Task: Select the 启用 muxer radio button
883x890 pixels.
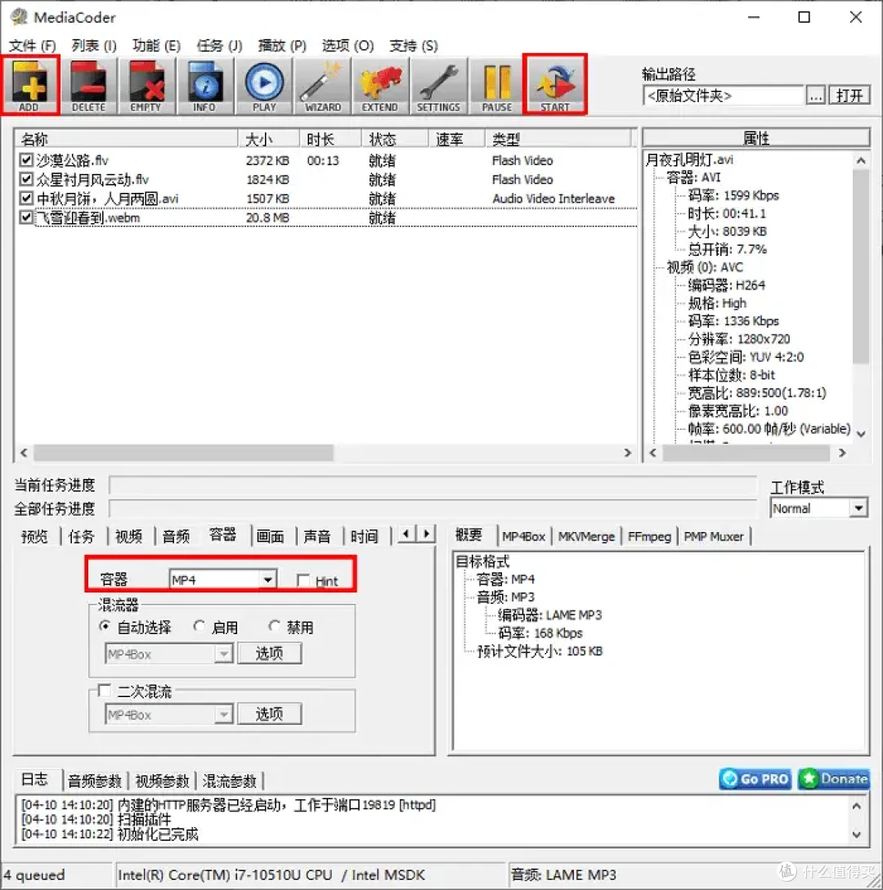Action: (199, 627)
